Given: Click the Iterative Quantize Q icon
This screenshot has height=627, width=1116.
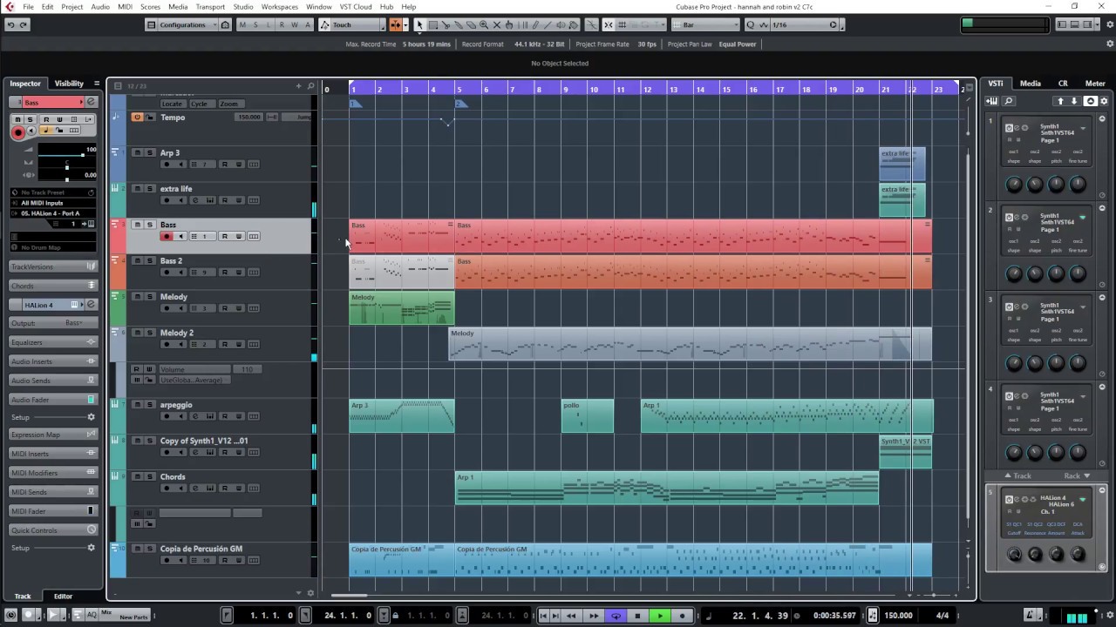Looking at the screenshot, I should [x=750, y=24].
